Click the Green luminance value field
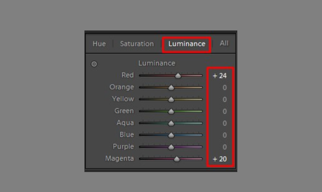The height and width of the screenshot is (192, 322). (x=224, y=112)
